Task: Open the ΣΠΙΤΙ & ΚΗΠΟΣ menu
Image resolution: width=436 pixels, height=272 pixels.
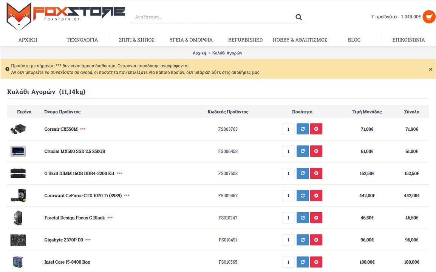Action: [136, 40]
